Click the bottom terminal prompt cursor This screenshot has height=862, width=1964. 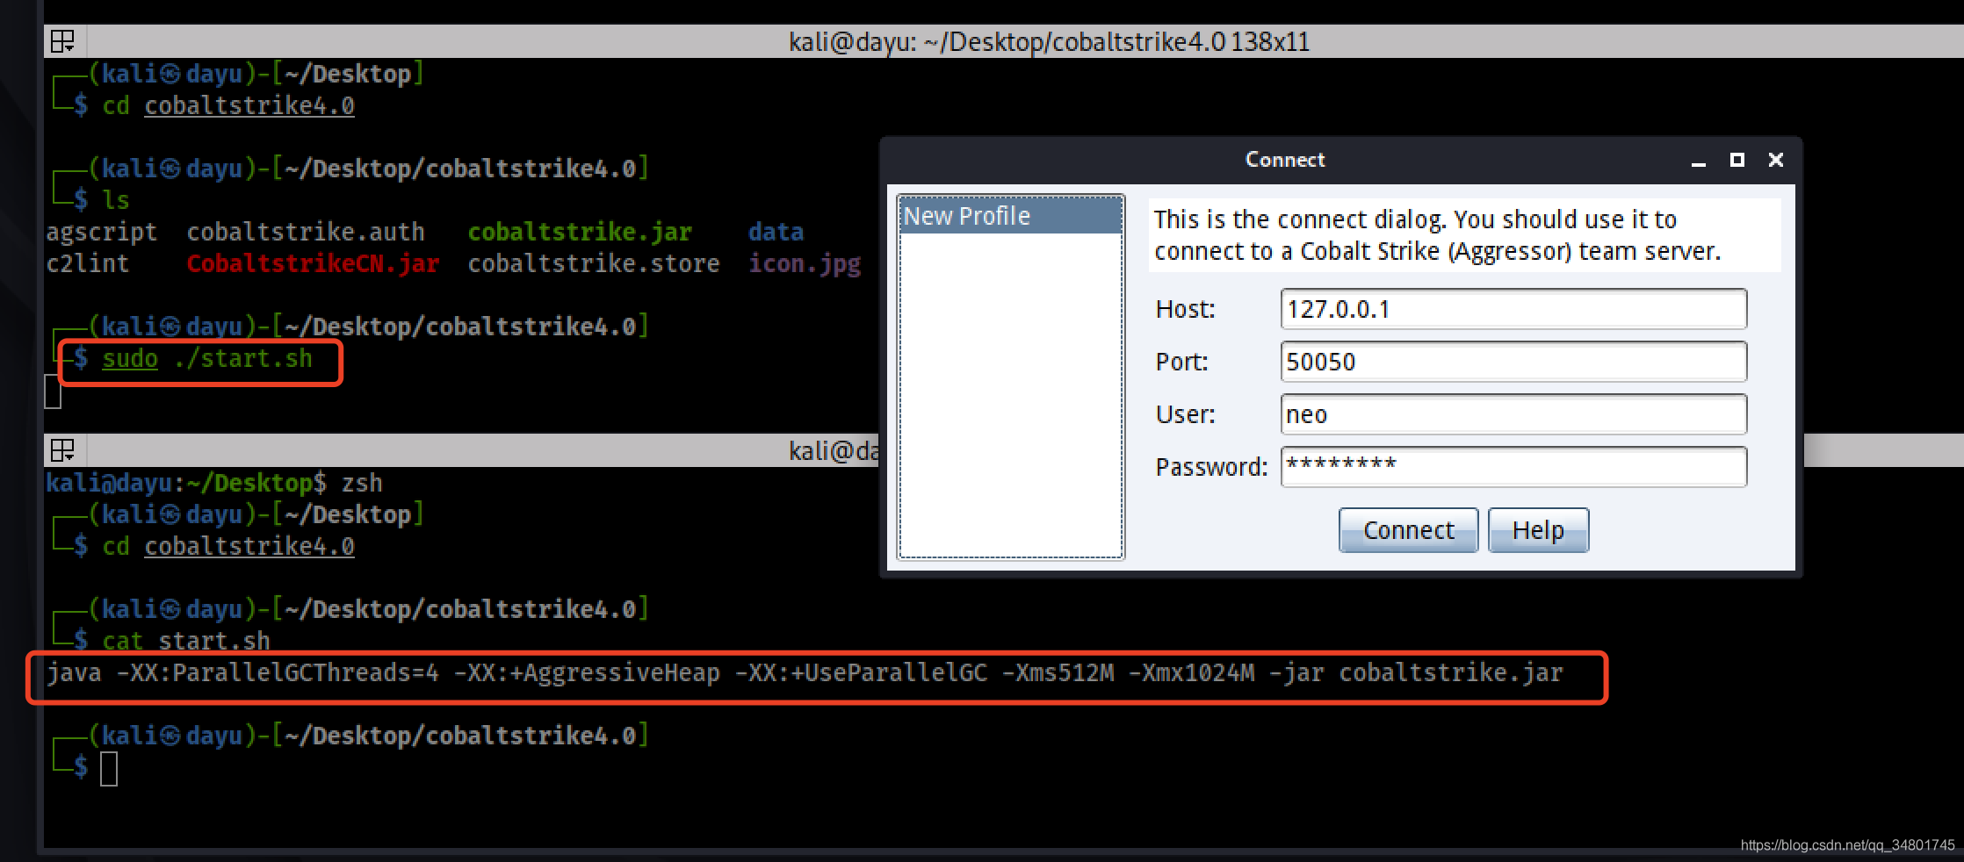tap(109, 768)
